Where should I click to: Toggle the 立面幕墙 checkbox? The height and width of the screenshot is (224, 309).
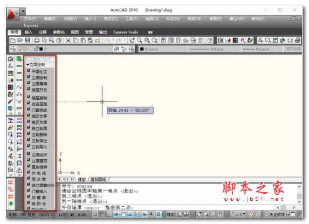pos(29,83)
